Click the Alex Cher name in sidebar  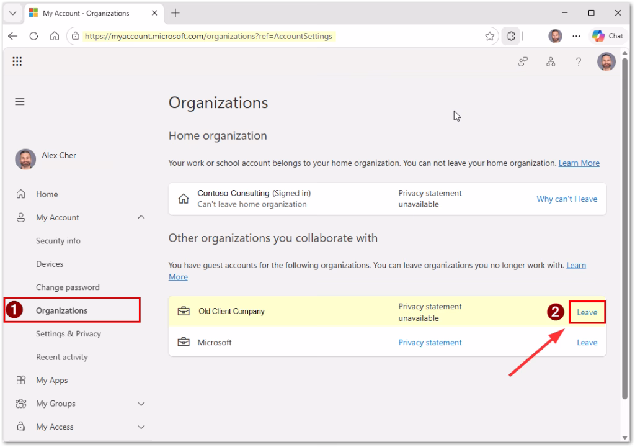click(59, 155)
